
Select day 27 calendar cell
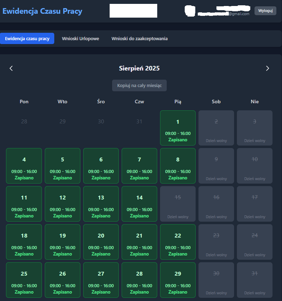(x=101, y=280)
